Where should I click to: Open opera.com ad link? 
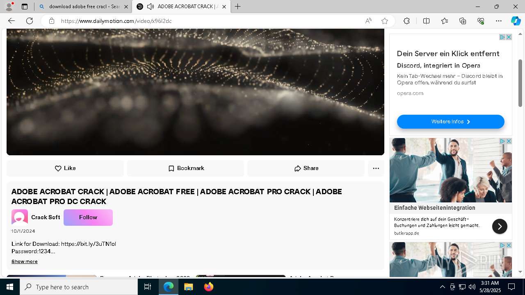[x=410, y=93]
